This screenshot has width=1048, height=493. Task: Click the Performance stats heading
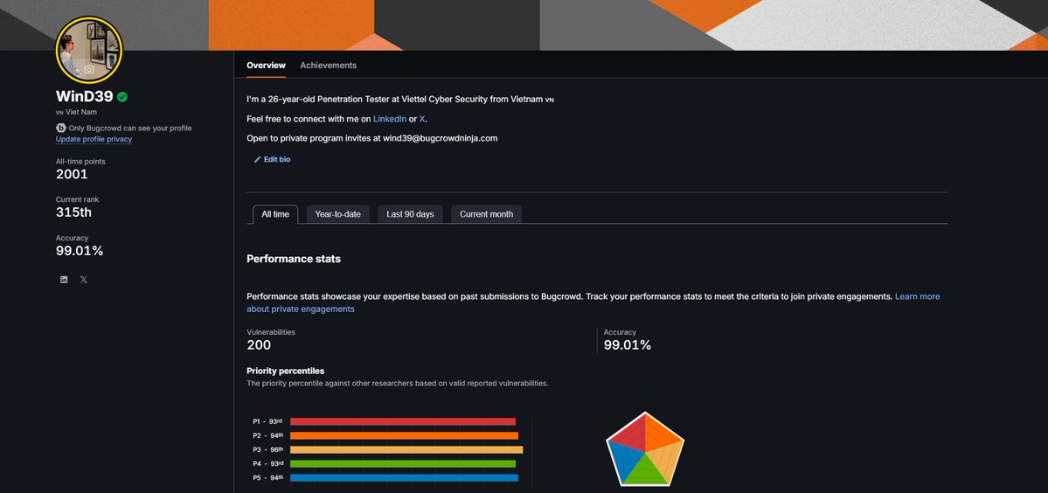click(x=294, y=260)
